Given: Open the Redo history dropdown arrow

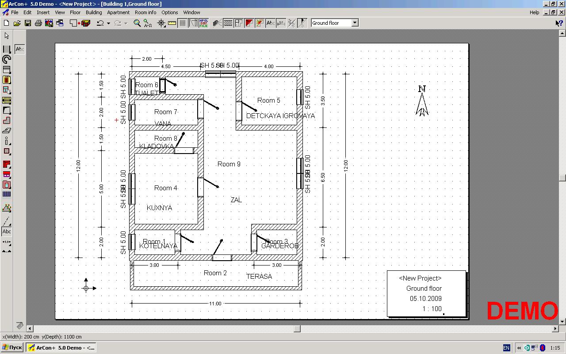Looking at the screenshot, I should [126, 23].
